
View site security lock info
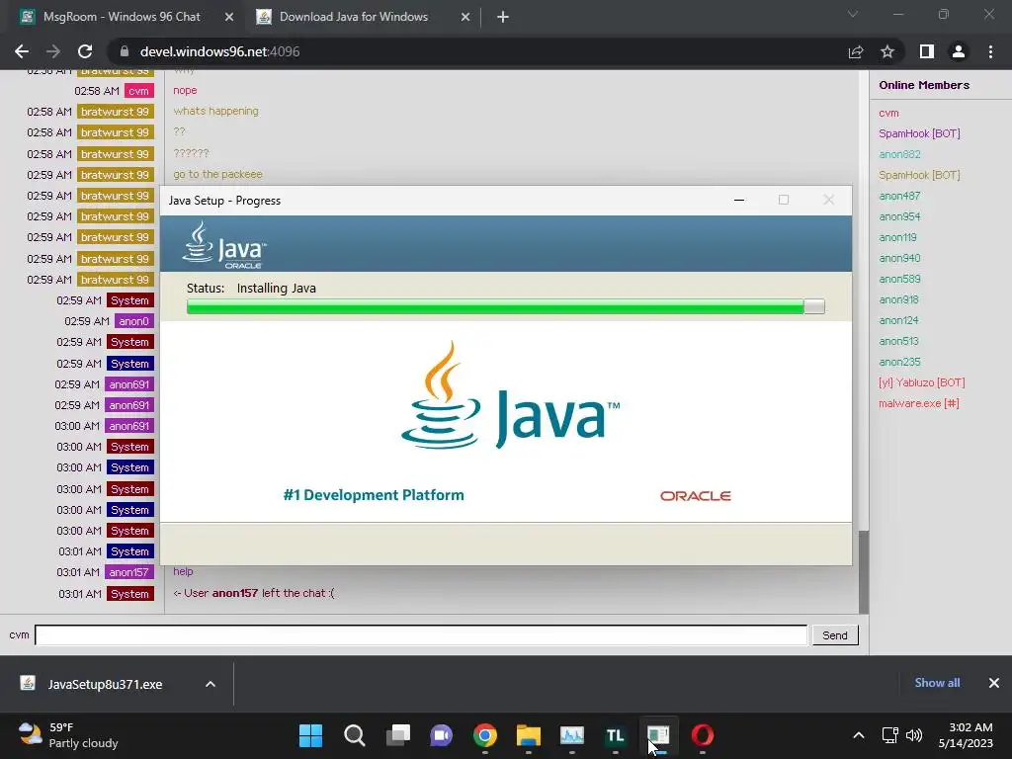(125, 51)
